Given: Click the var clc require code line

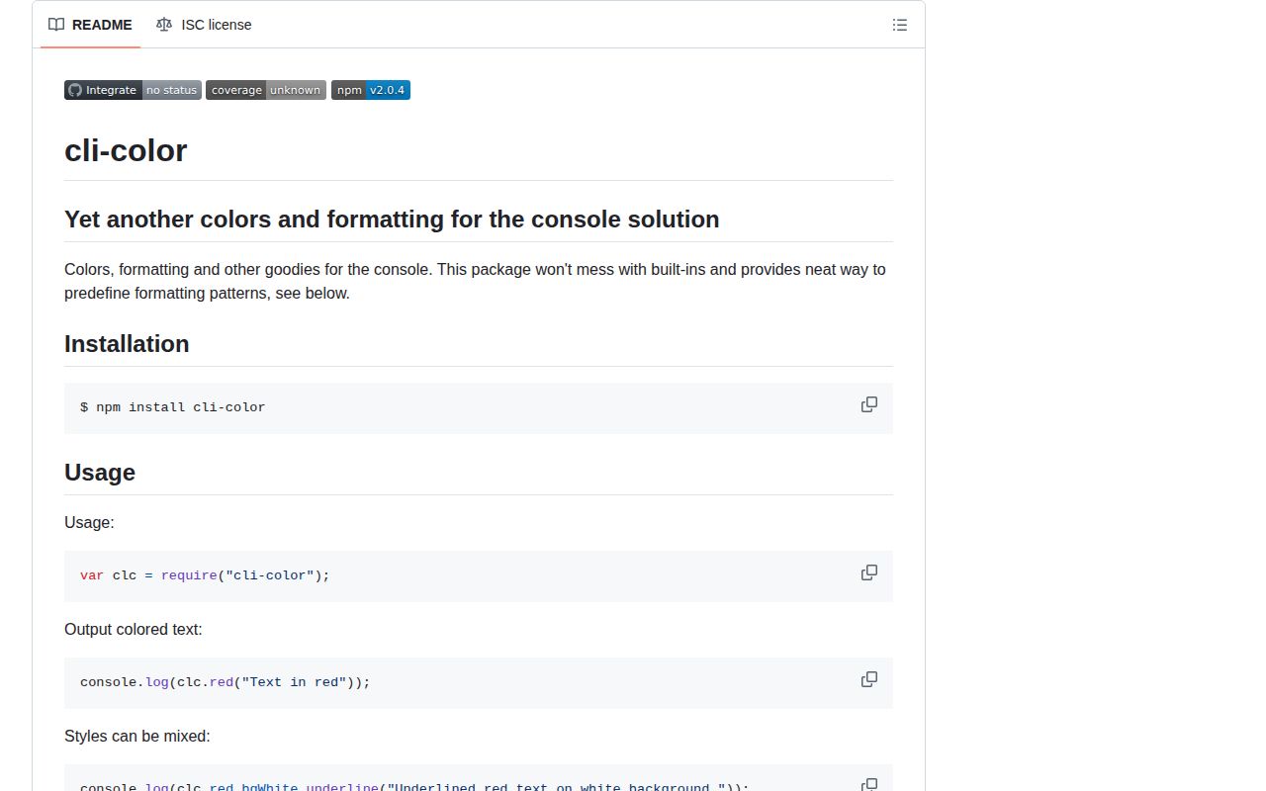Looking at the screenshot, I should [x=205, y=575].
